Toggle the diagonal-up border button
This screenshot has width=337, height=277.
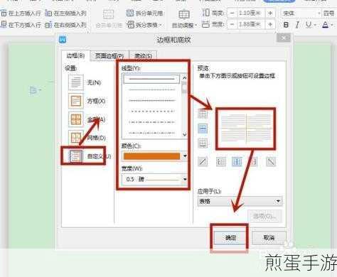pyautogui.click(x=203, y=162)
